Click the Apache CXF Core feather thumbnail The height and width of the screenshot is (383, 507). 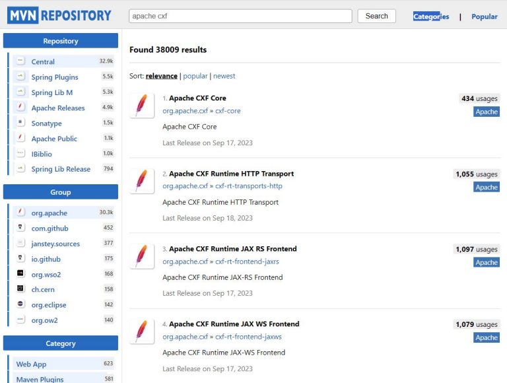coord(142,106)
